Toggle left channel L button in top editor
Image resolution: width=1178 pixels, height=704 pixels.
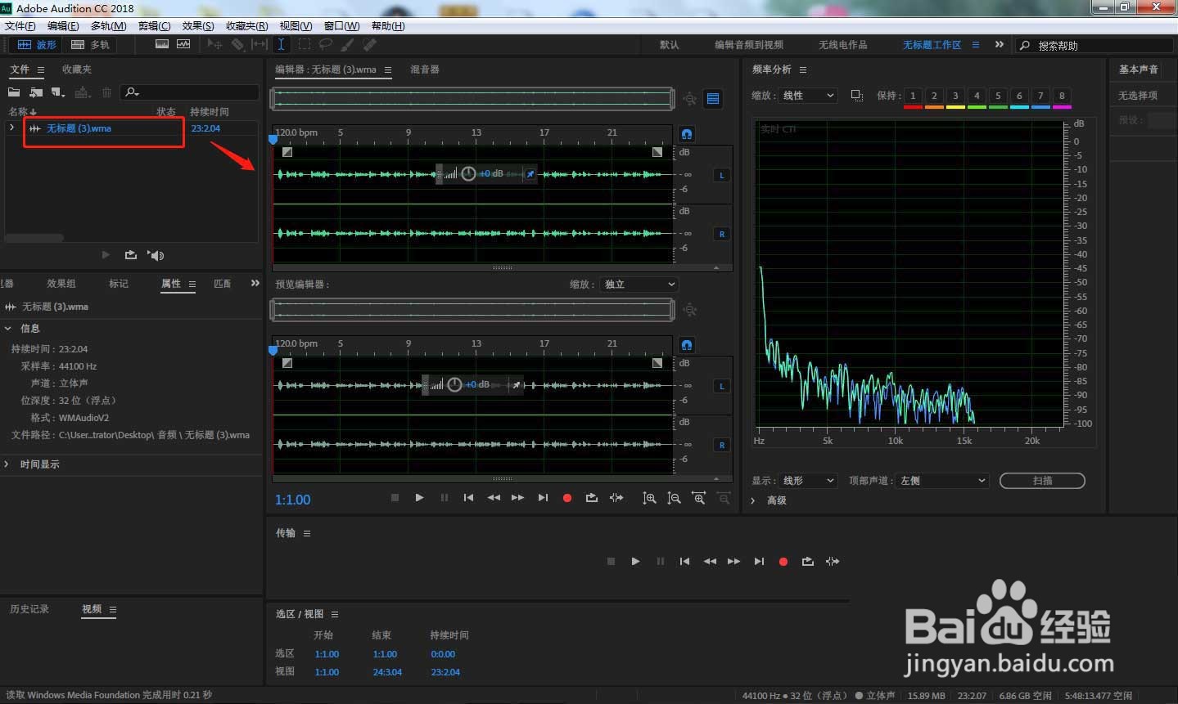(721, 175)
